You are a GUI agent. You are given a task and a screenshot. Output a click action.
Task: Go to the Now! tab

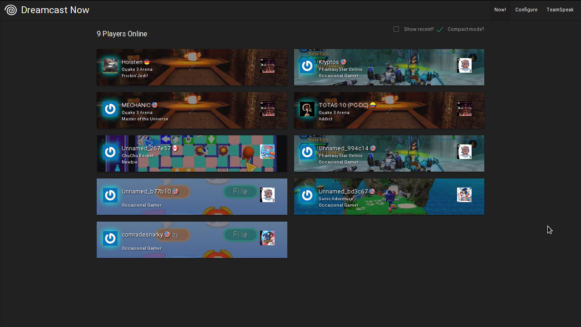(500, 10)
